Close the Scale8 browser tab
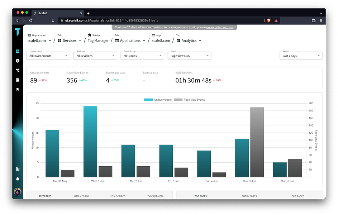The width and height of the screenshot is (338, 215). point(81,13)
